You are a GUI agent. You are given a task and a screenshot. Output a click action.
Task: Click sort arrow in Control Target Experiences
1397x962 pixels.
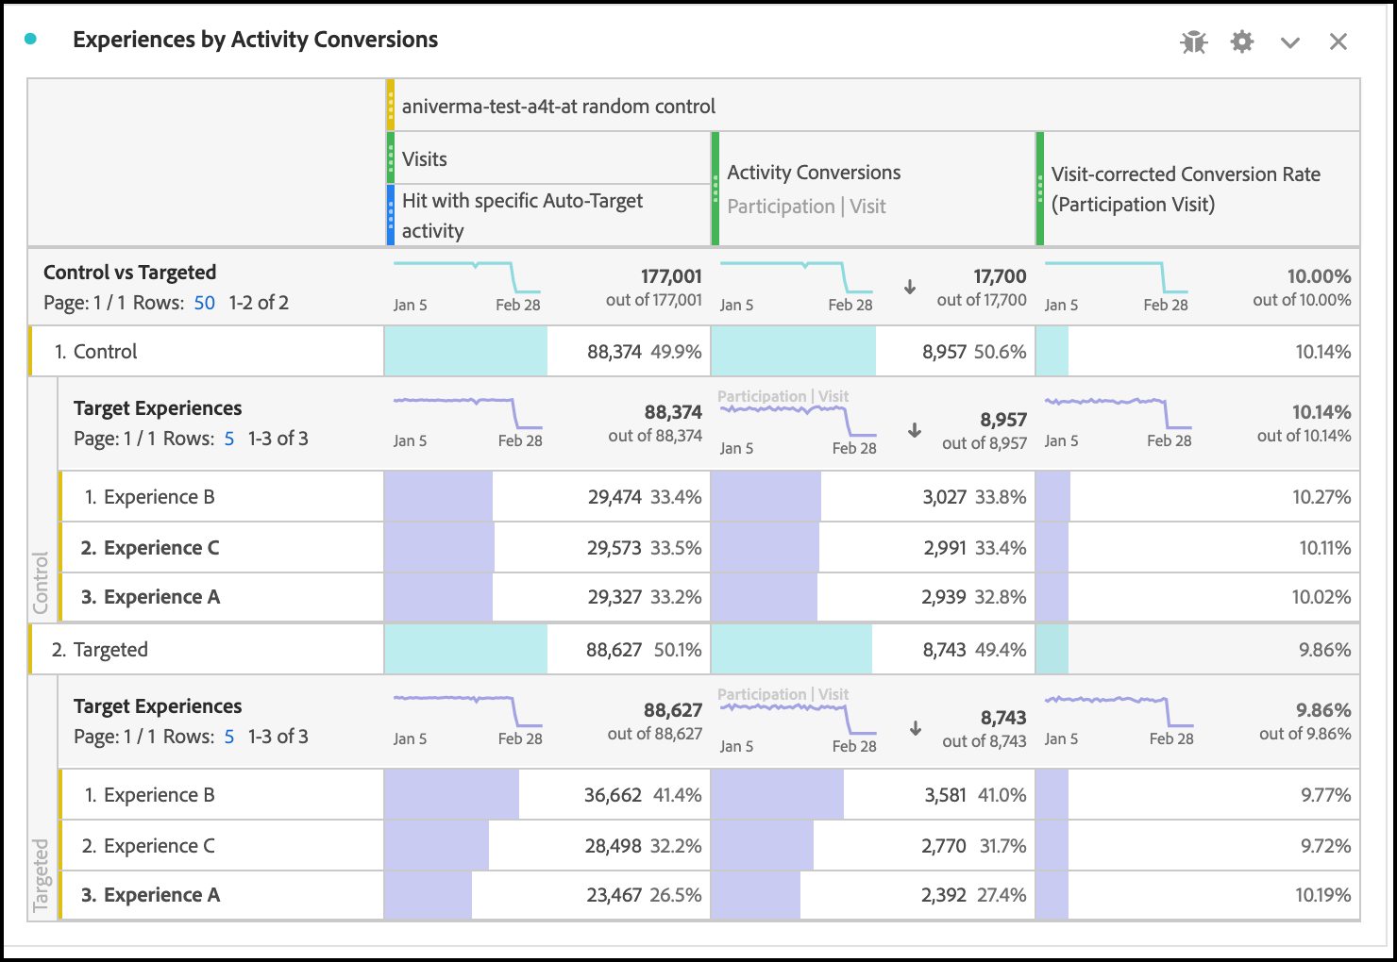click(915, 430)
